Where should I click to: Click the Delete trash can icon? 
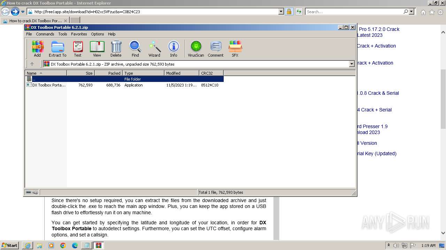click(116, 49)
